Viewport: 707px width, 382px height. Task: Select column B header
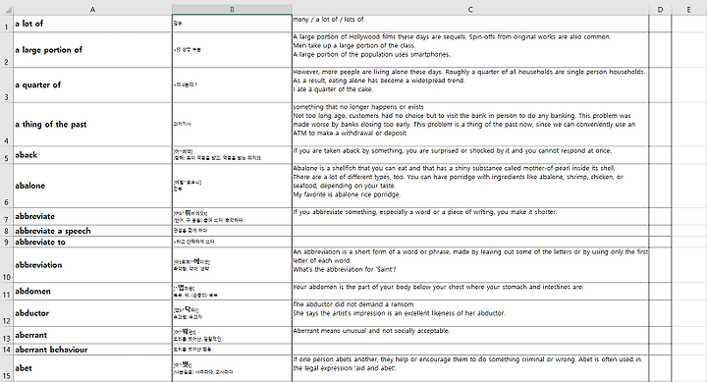(x=232, y=10)
